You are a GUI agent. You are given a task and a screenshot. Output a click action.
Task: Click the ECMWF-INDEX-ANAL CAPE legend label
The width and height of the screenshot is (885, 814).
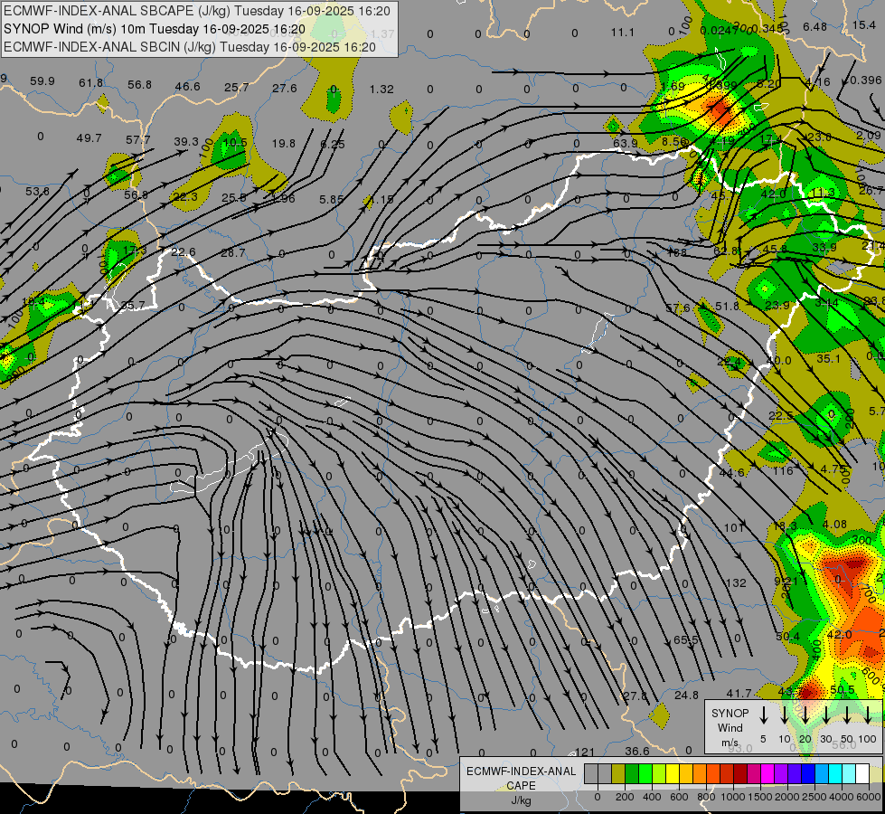[521, 778]
